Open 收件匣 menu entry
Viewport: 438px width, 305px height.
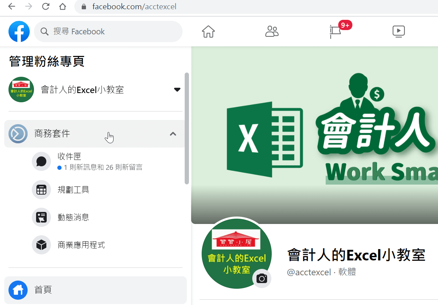tap(69, 156)
